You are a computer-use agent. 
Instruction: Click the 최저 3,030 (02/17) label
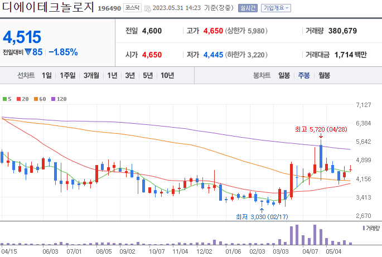(x=262, y=216)
